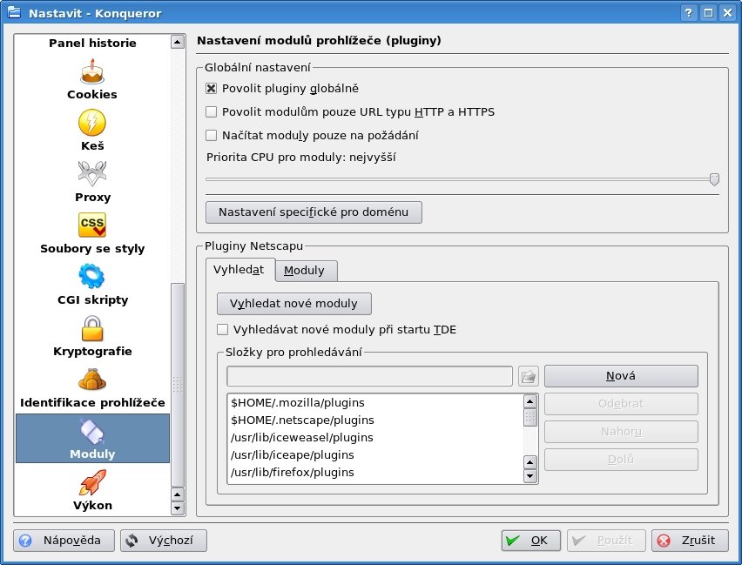Click the Odebrat button
This screenshot has width=742, height=565.
[621, 404]
